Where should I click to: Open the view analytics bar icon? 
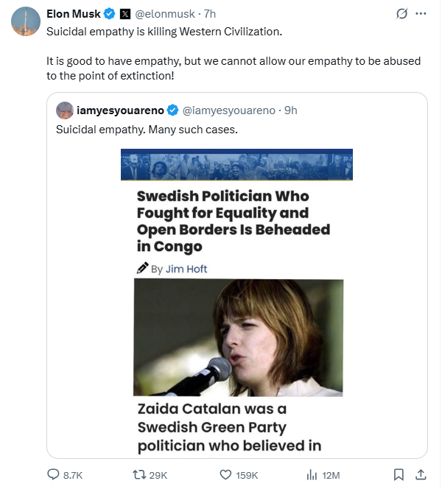312,475
